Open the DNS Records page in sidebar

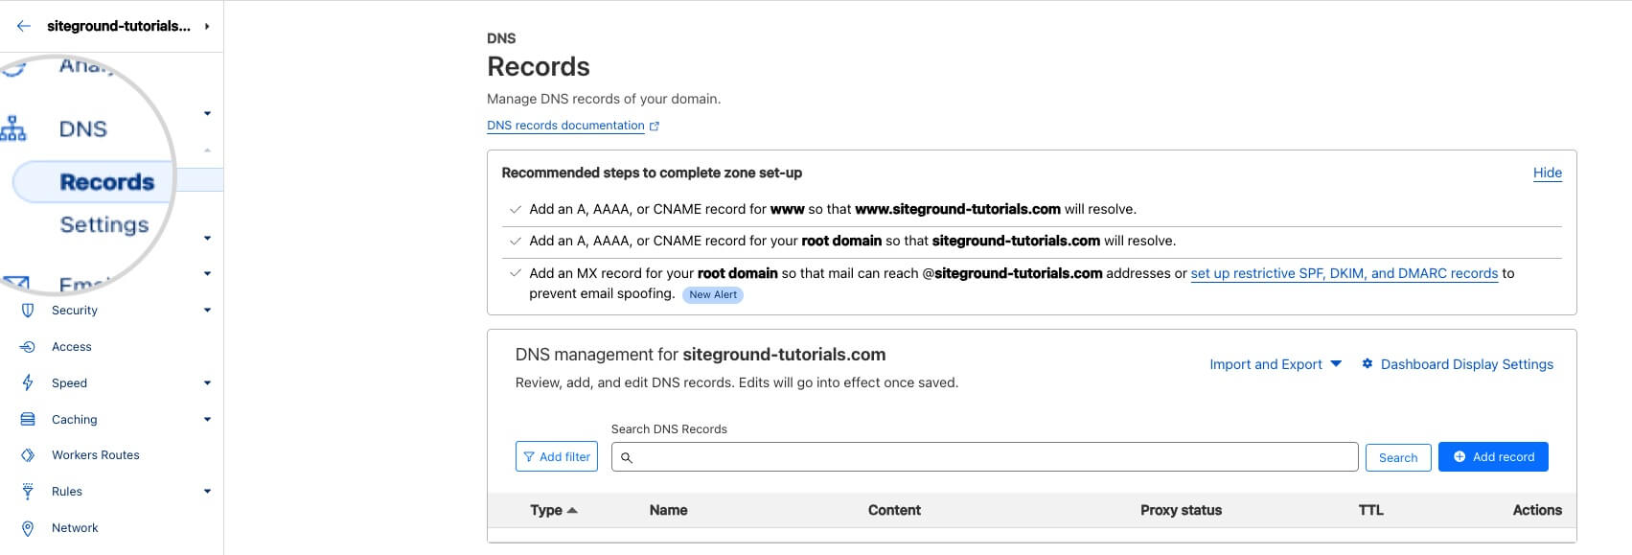pyautogui.click(x=106, y=181)
